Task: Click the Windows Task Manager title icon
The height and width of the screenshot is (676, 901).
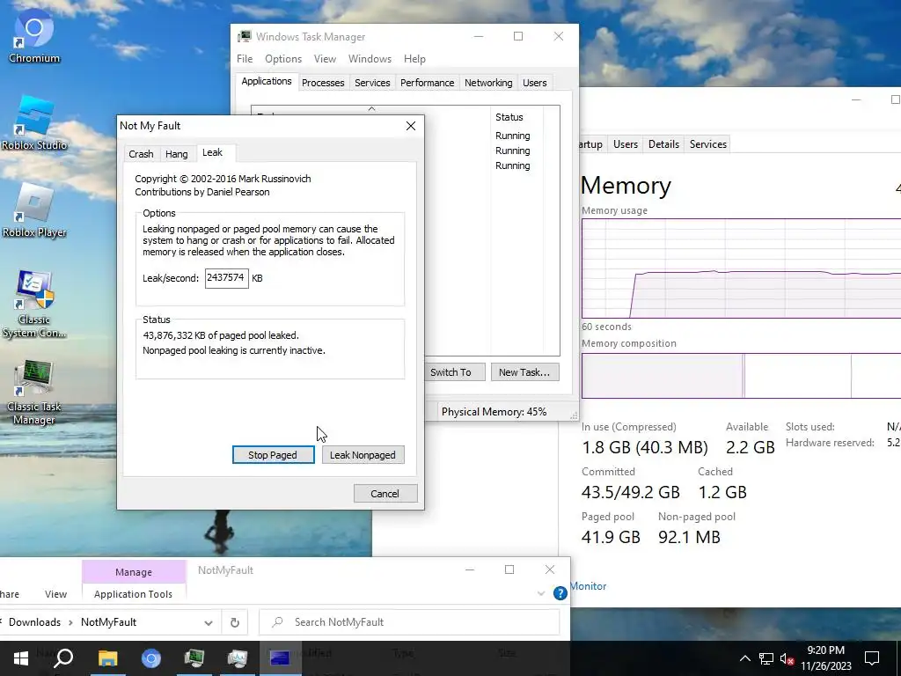Action: 245,36
